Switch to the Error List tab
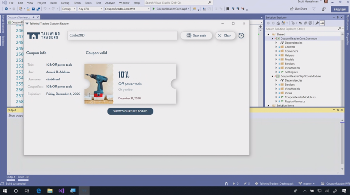This screenshot has height=195, width=350. 23,177
